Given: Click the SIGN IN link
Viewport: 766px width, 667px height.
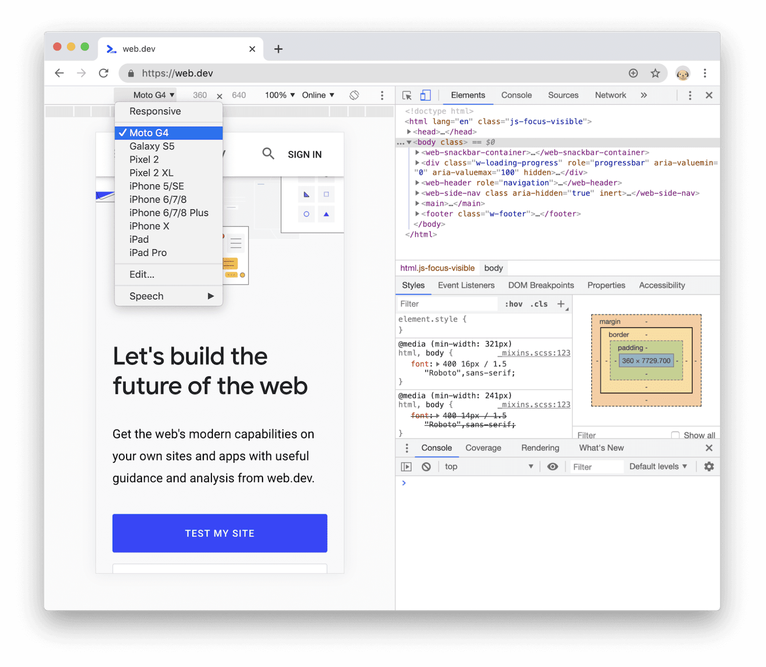Looking at the screenshot, I should point(304,154).
